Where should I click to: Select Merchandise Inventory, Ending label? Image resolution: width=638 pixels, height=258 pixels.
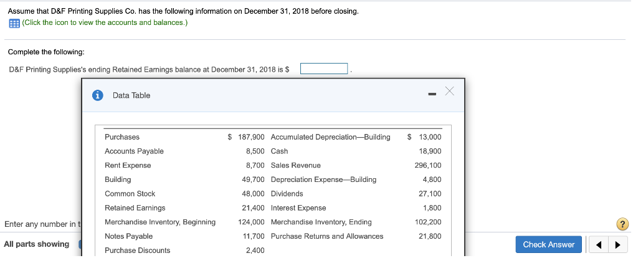point(321,222)
